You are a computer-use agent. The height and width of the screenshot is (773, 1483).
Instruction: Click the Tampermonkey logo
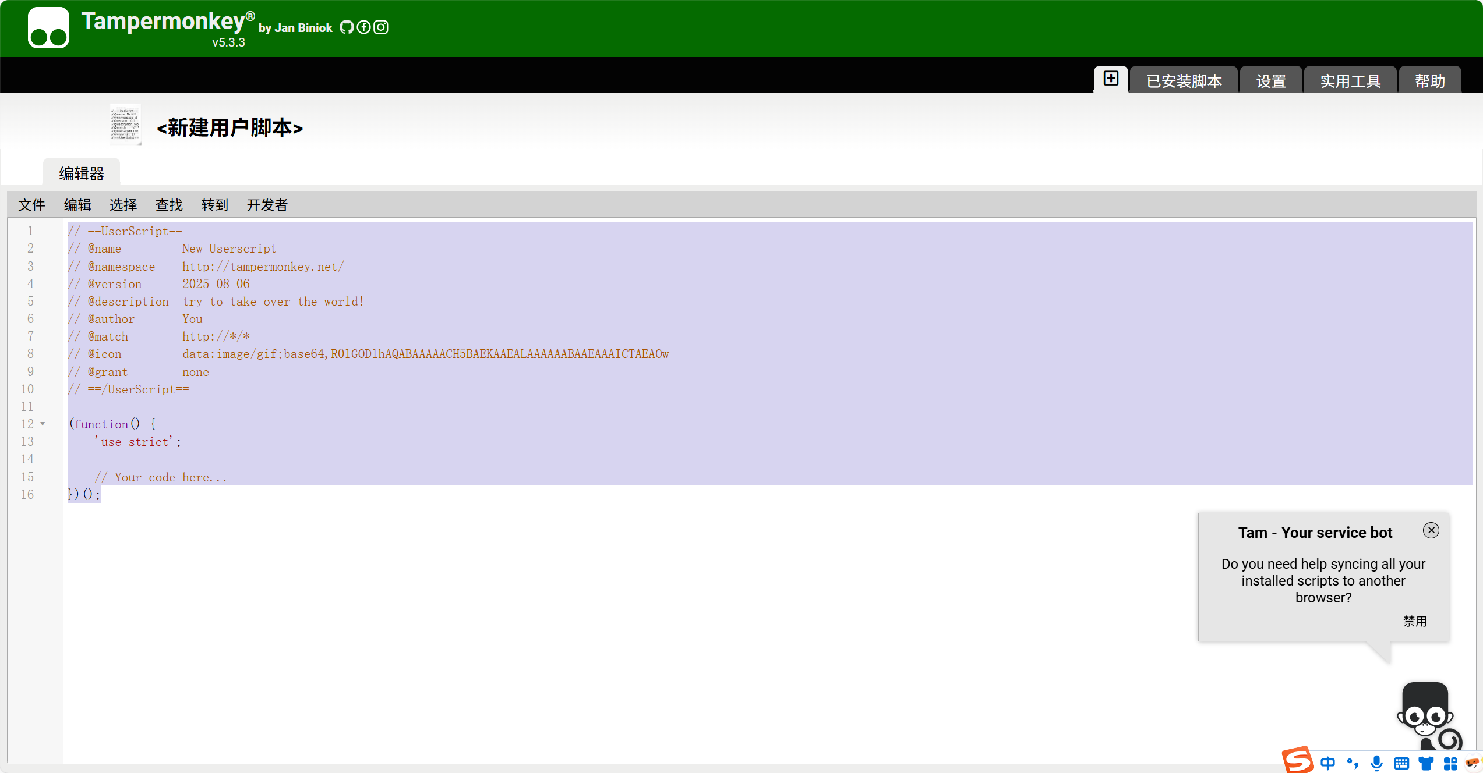coord(48,27)
